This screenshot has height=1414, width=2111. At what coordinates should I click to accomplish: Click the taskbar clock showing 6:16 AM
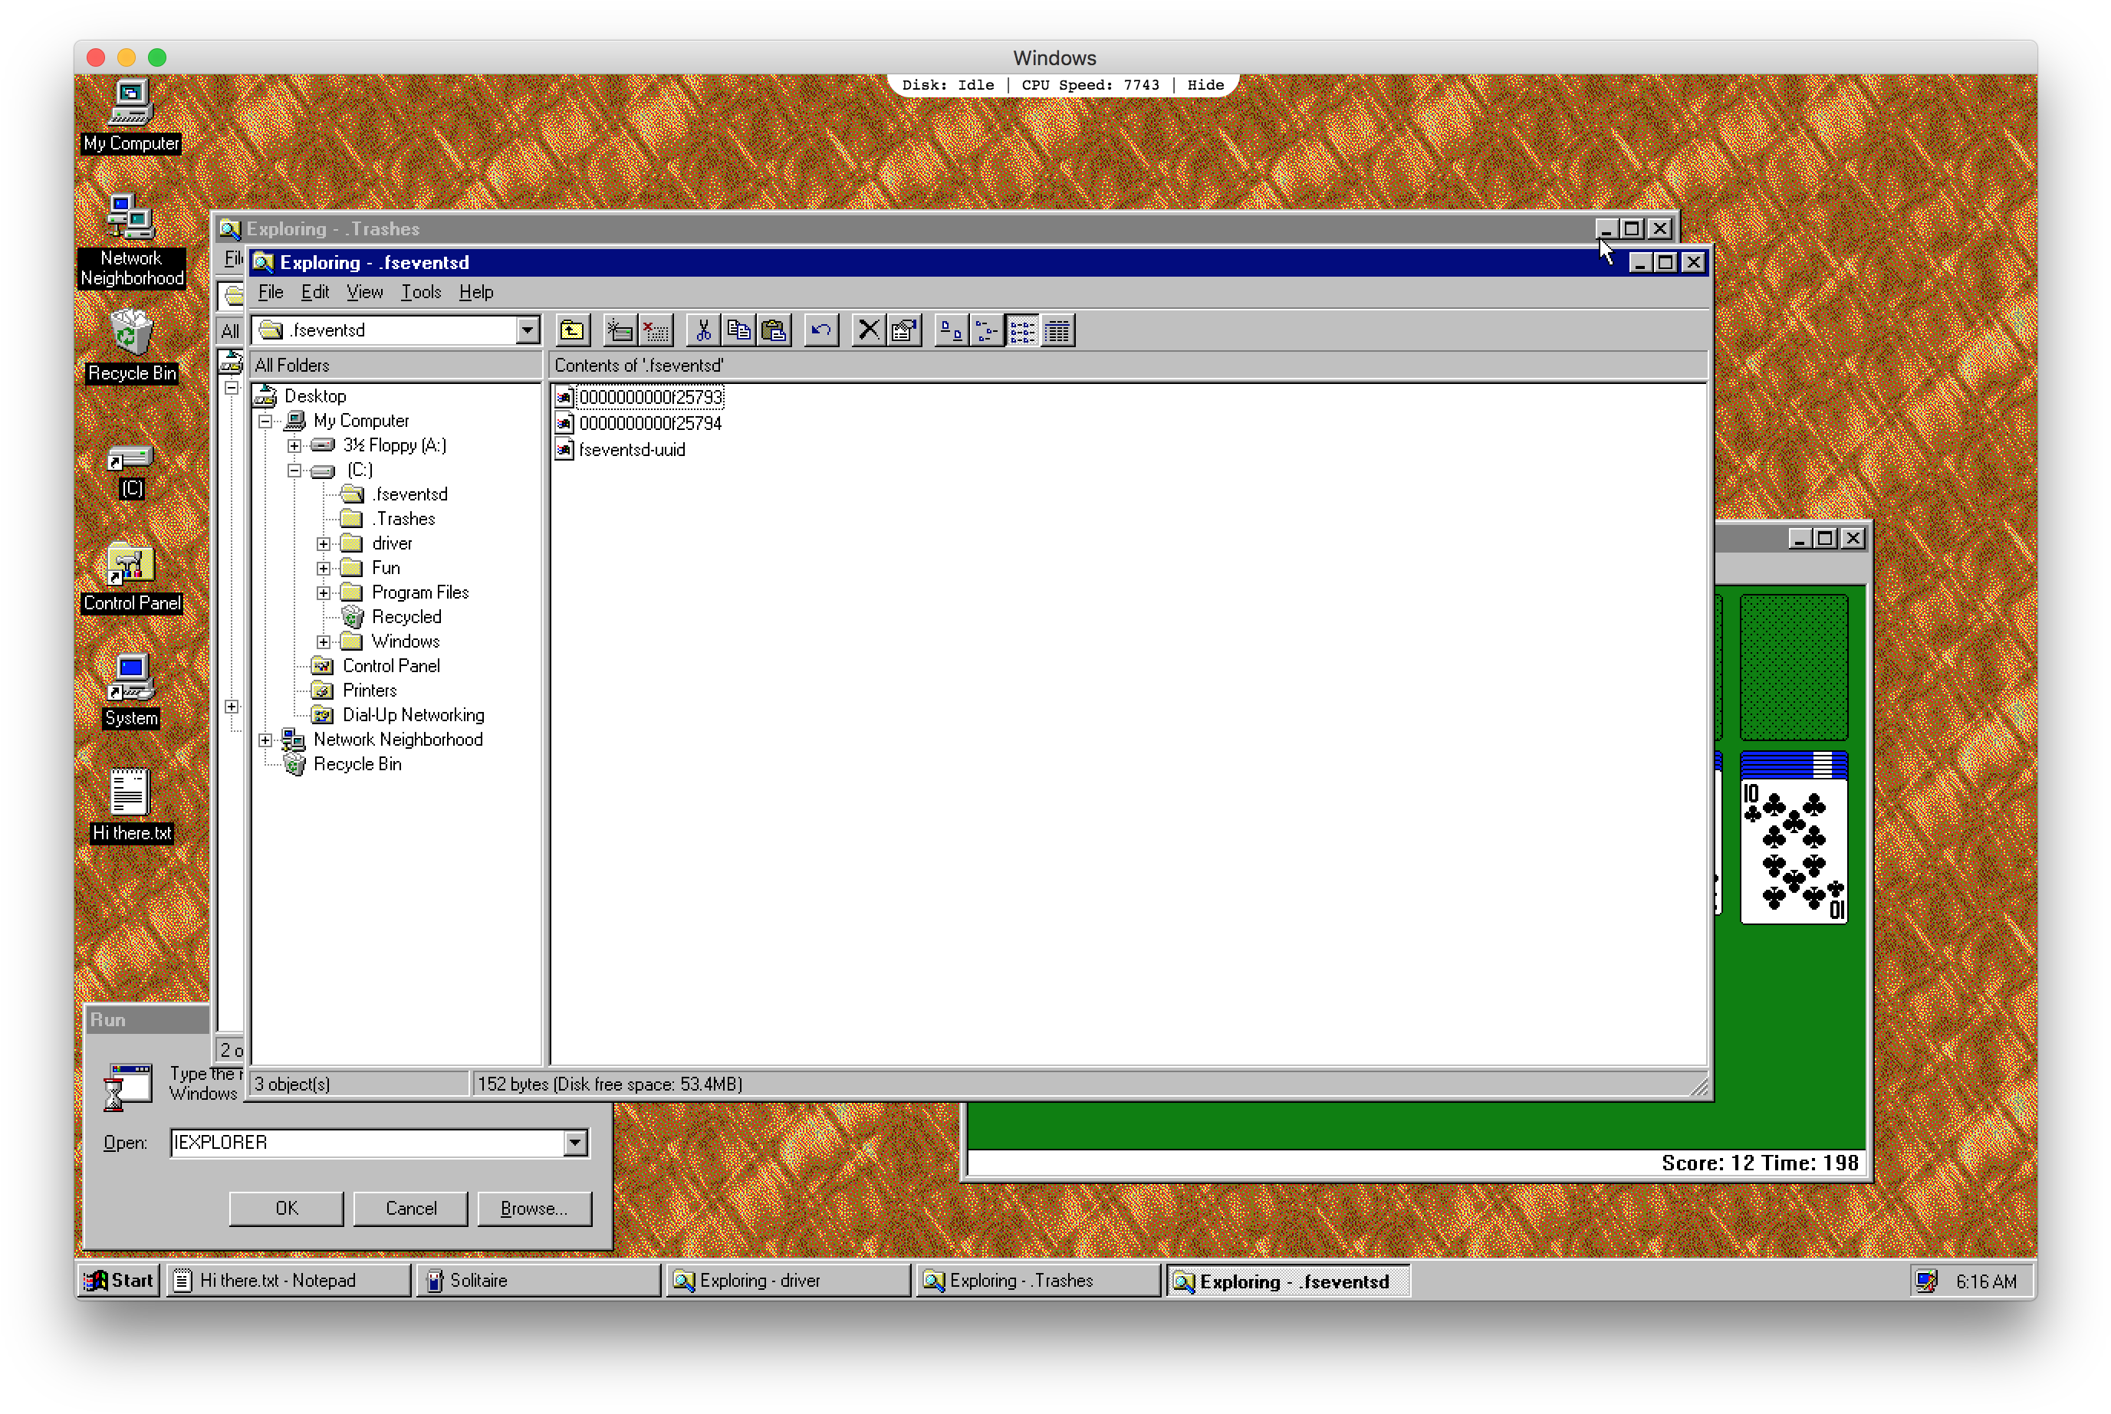tap(1987, 1281)
